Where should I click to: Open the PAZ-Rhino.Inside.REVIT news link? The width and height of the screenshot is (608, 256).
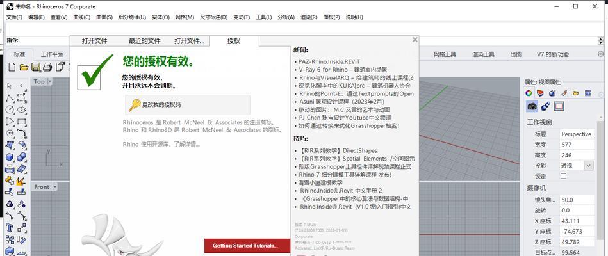point(329,61)
